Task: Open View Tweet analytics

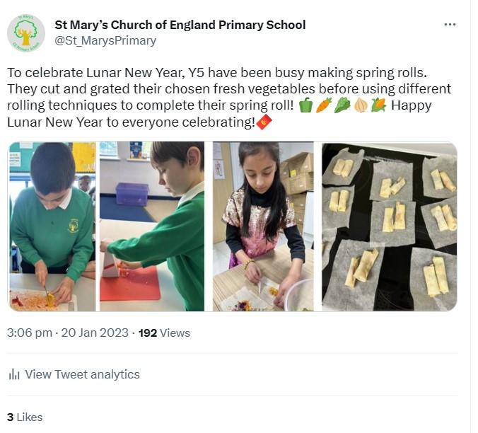Action: pyautogui.click(x=82, y=374)
